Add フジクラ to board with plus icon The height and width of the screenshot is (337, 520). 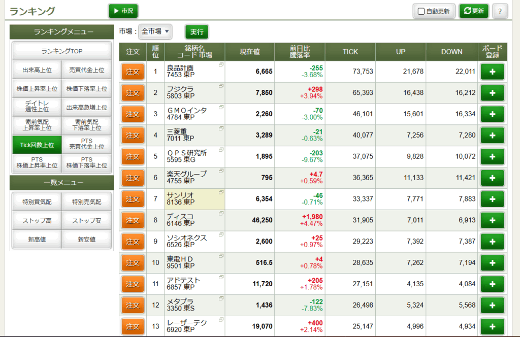492,93
